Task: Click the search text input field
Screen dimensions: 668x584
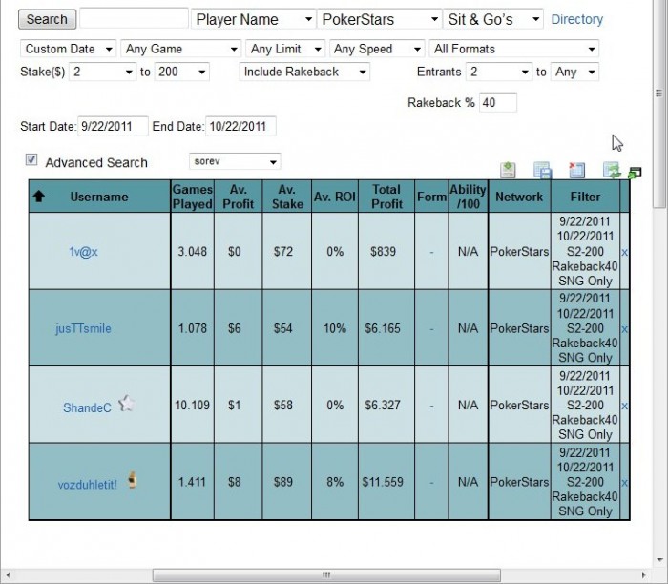Action: point(134,19)
